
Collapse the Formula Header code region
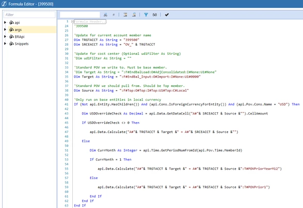pyautogui.click(x=72, y=22)
